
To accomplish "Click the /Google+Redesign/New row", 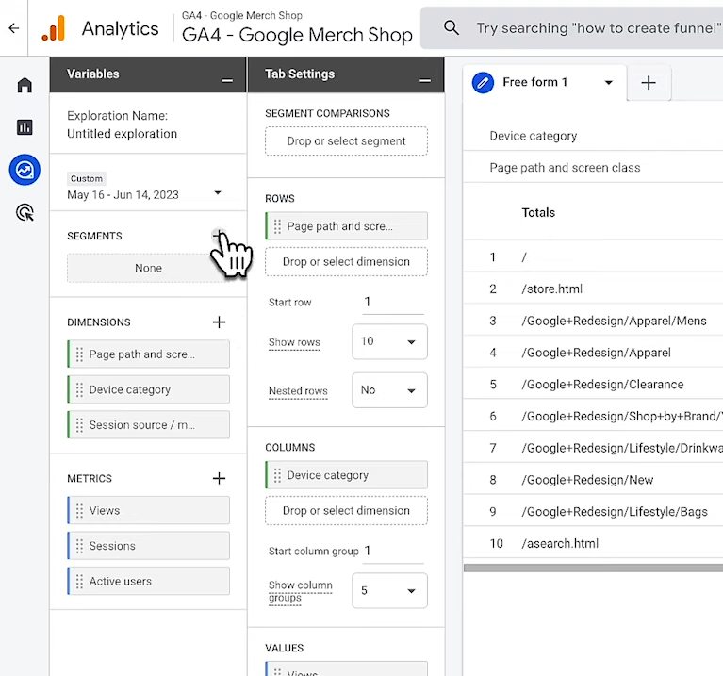I will (593, 480).
